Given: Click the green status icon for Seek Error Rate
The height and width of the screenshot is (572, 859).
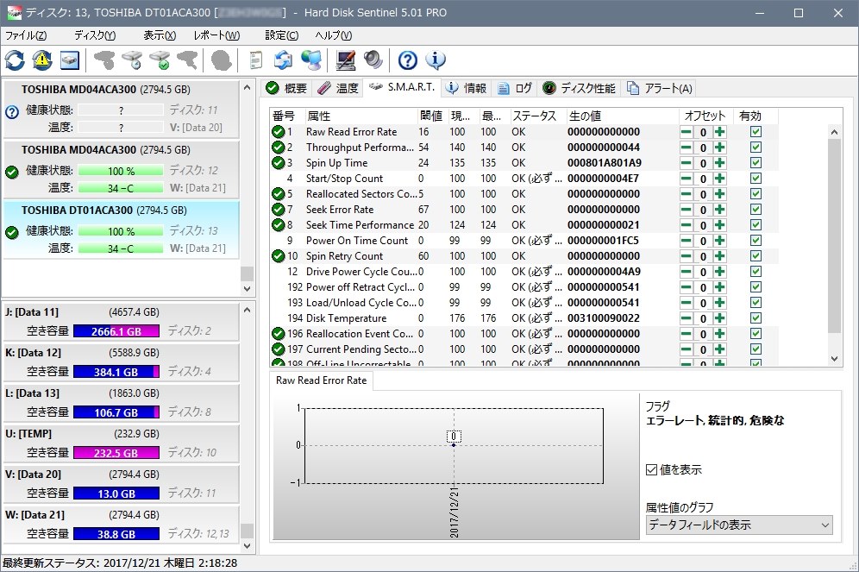Looking at the screenshot, I should click(279, 210).
